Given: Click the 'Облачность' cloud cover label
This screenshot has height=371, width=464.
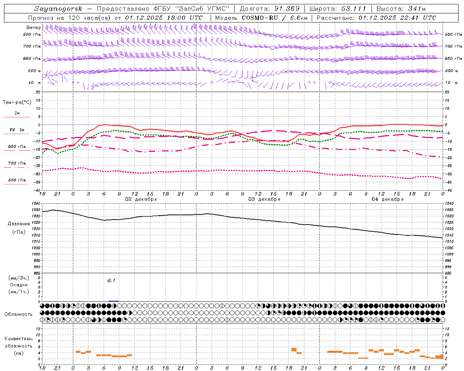Looking at the screenshot, I should point(18,314).
